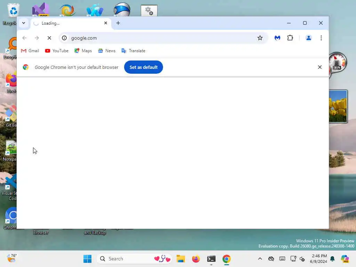The width and height of the screenshot is (356, 267).
Task: Select the Visual Studio Preview desktop icon
Action: (x=41, y=9)
